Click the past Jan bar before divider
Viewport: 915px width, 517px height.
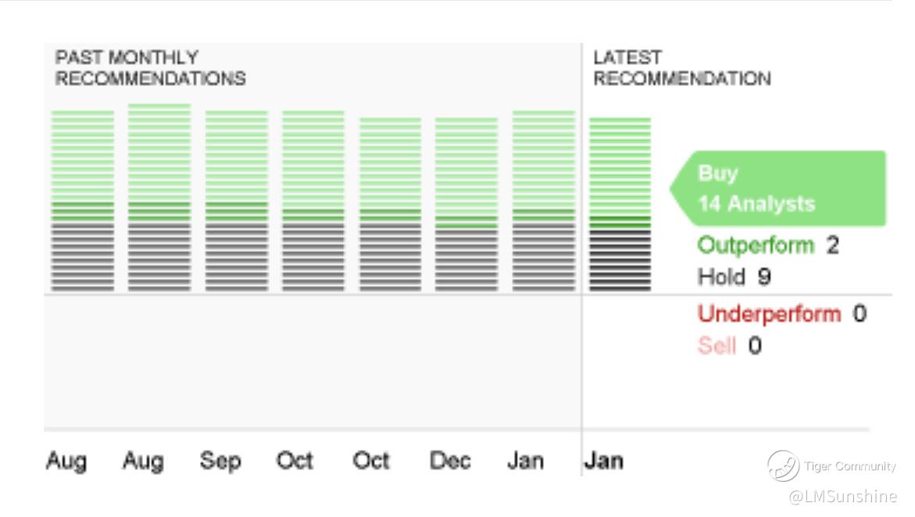543,201
